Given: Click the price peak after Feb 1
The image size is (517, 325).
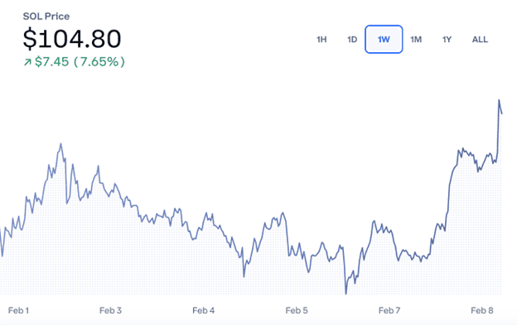Looking at the screenshot, I should click(60, 144).
